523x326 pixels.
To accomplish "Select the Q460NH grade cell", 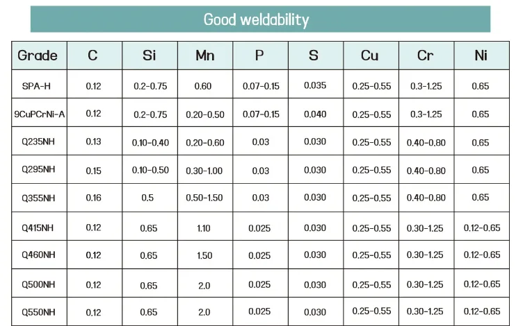I will (38, 255).
